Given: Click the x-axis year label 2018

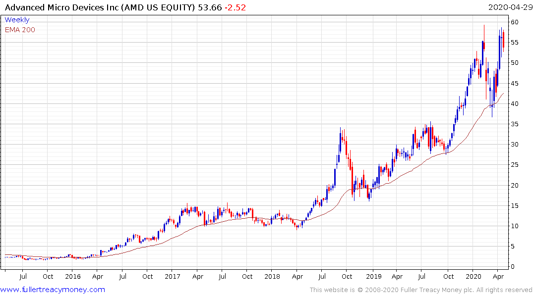Looking at the screenshot, I should coord(272,277).
